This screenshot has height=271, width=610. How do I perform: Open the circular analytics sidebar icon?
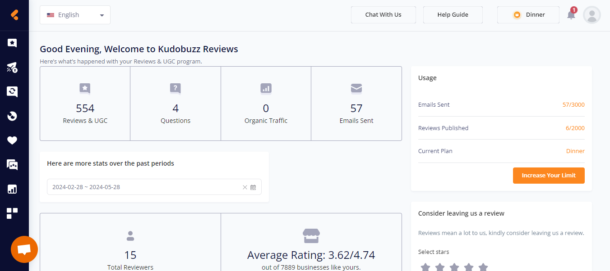click(x=12, y=116)
